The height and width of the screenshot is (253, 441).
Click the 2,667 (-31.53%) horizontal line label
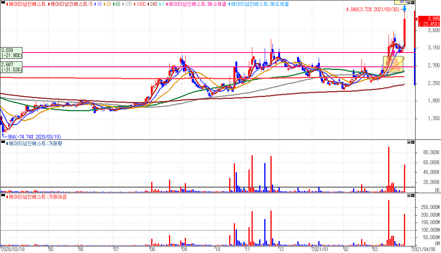pos(11,67)
